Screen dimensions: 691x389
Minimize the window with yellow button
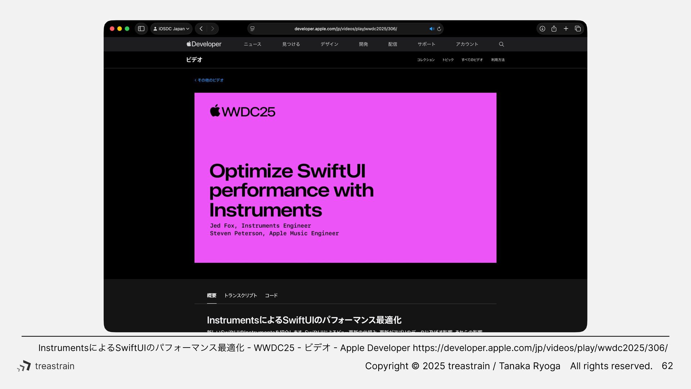point(119,29)
